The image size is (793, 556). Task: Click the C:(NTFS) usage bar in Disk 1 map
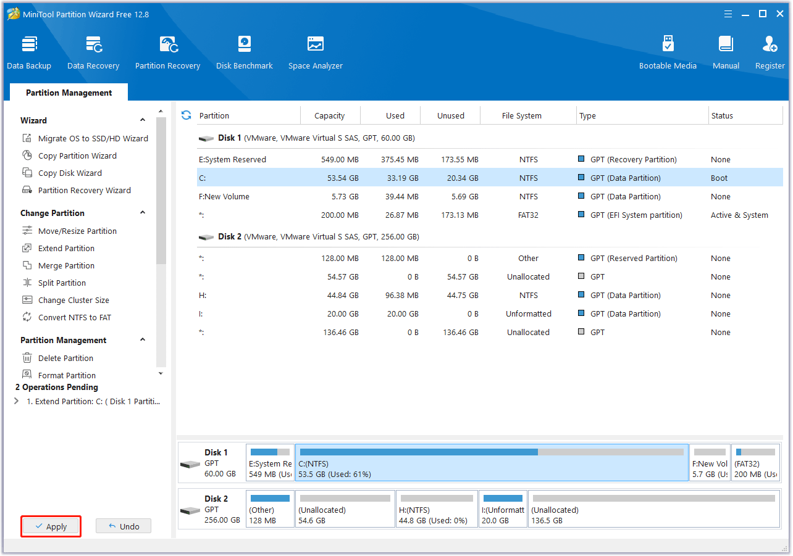tap(492, 452)
